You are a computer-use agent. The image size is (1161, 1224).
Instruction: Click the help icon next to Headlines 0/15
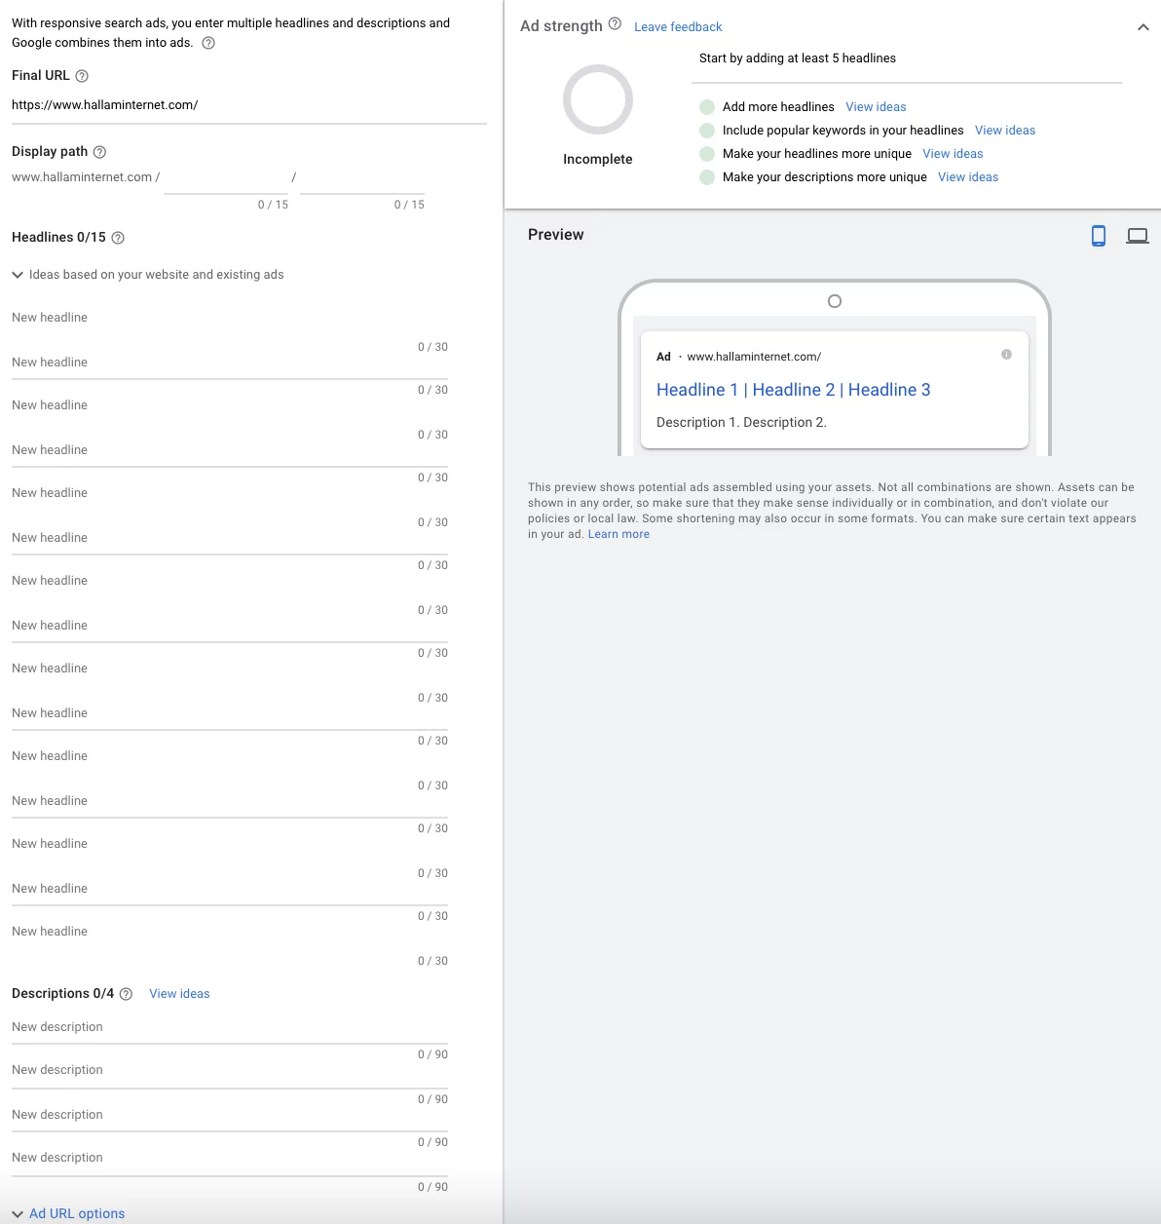pos(118,238)
